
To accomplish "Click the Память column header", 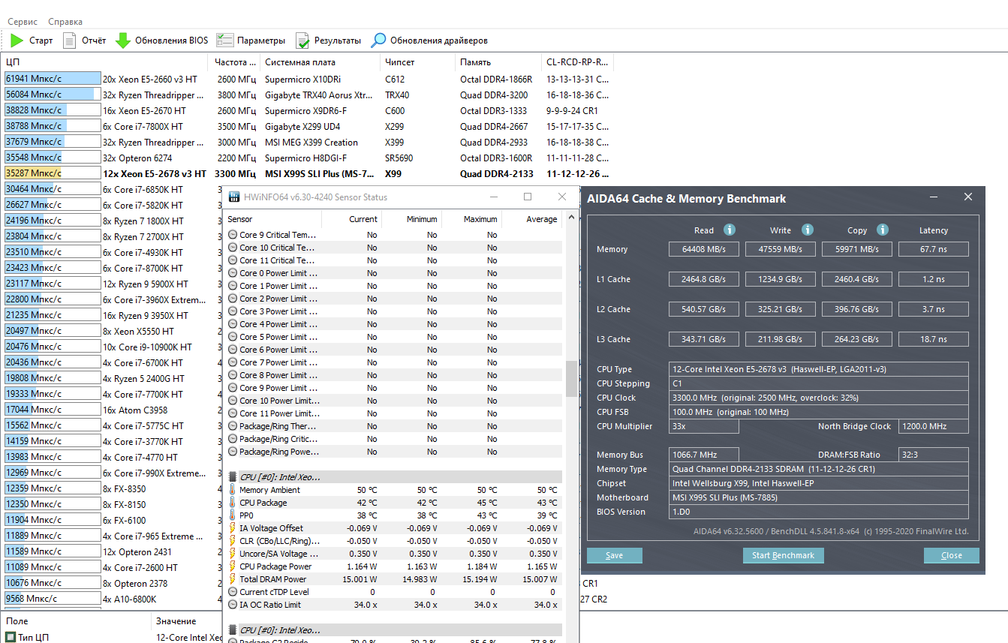I will 498,62.
